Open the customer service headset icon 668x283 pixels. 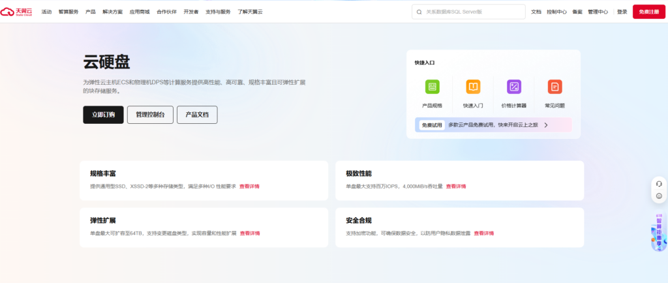point(659,183)
